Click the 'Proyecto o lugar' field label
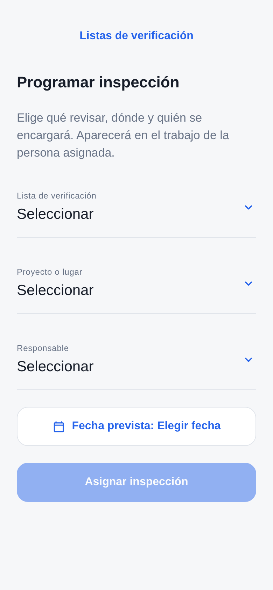The width and height of the screenshot is (273, 590). pos(49,272)
